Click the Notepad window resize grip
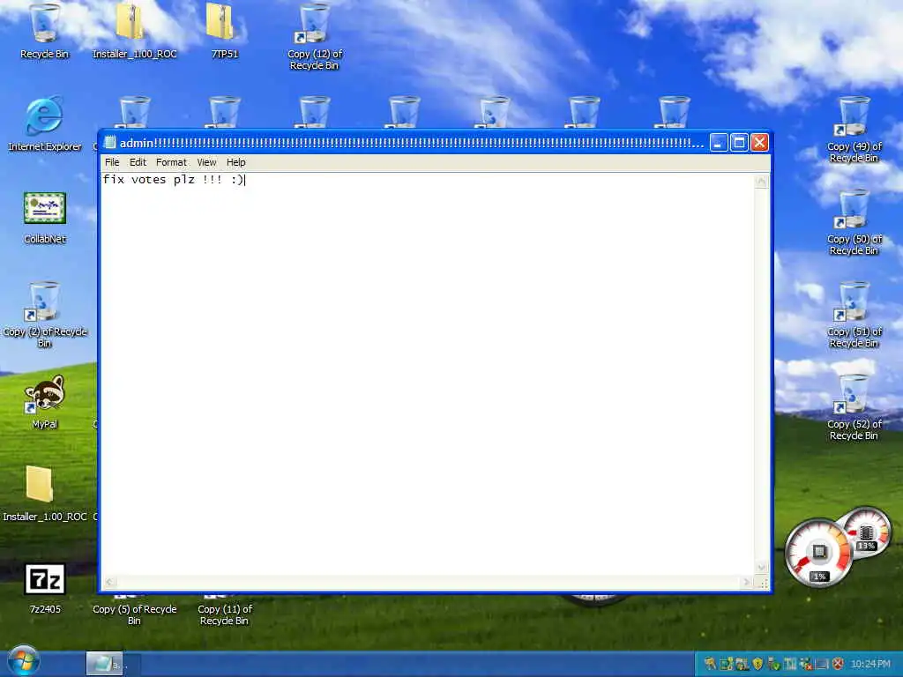Screen dimensions: 903x677 click(762, 583)
